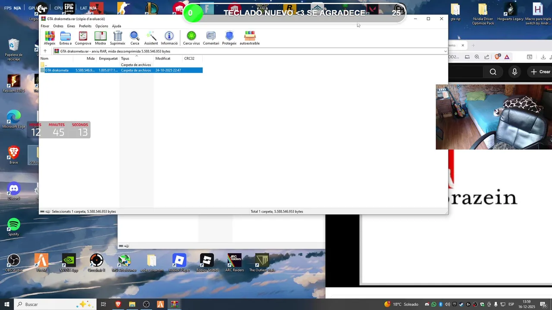Image resolution: width=552 pixels, height=310 pixels.
Task: Close the browser tab with the X
Action: 463,45
